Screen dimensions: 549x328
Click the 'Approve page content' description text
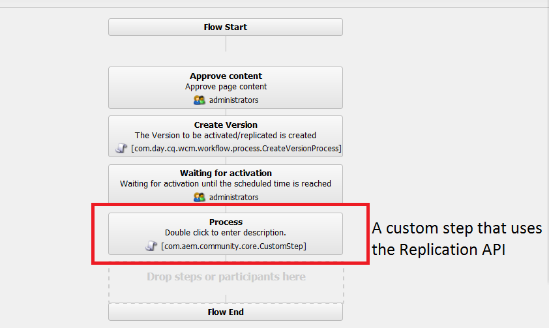click(x=226, y=87)
